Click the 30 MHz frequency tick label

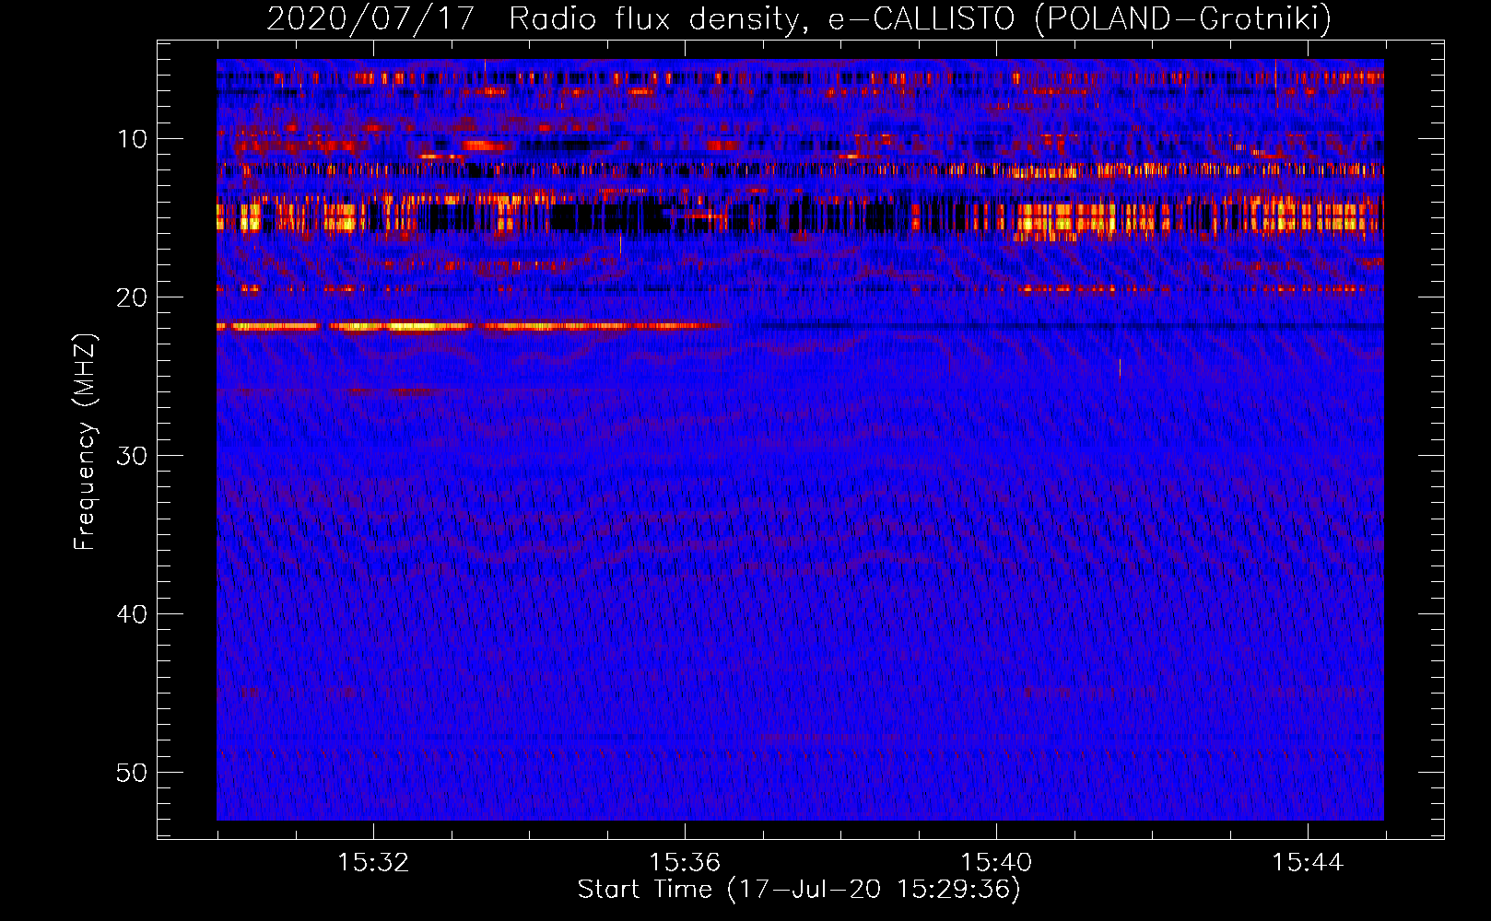(133, 456)
